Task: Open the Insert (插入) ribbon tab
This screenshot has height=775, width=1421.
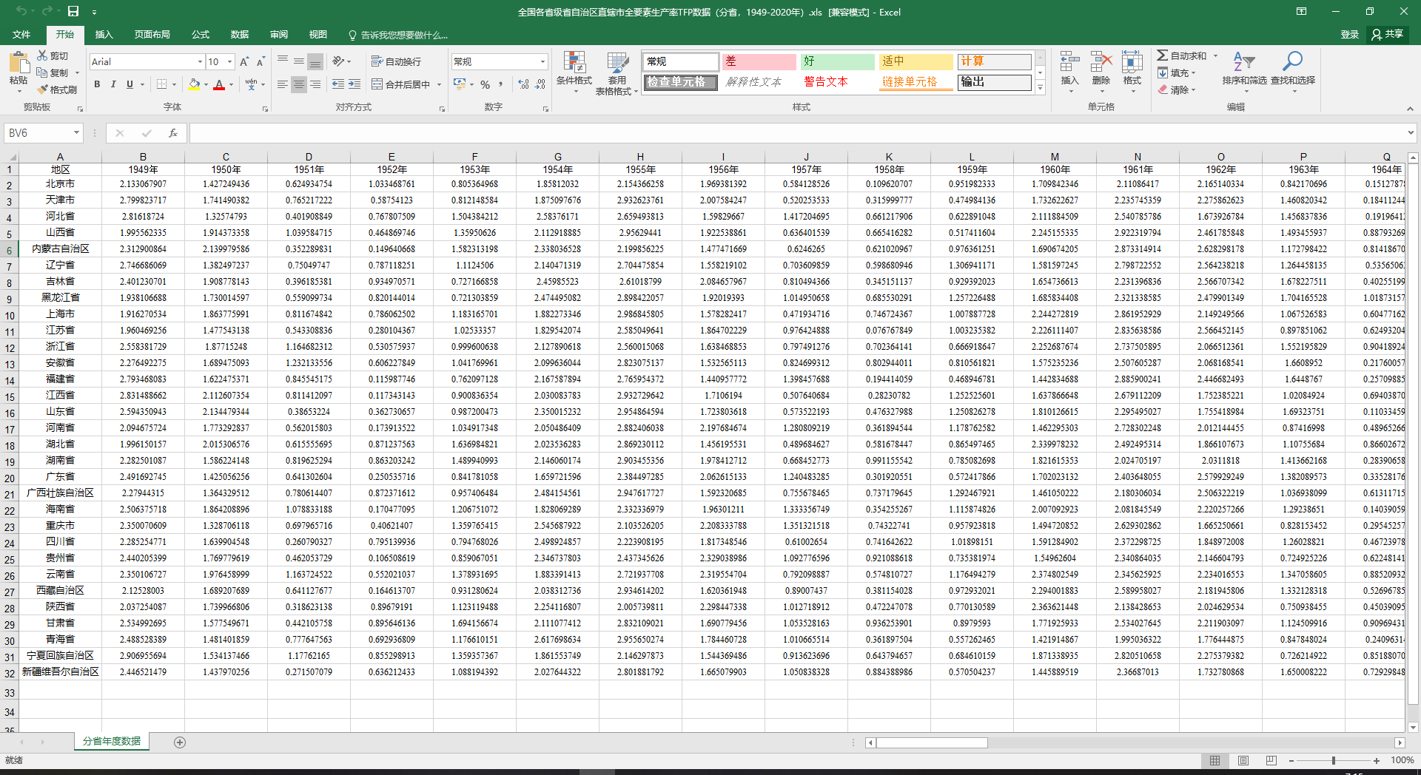Action: click(x=104, y=35)
